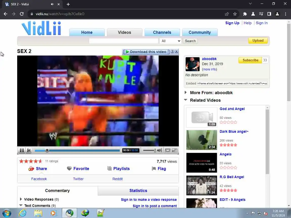Open the search category All dropdown
The height and width of the screenshot is (218, 291).
(x=170, y=41)
